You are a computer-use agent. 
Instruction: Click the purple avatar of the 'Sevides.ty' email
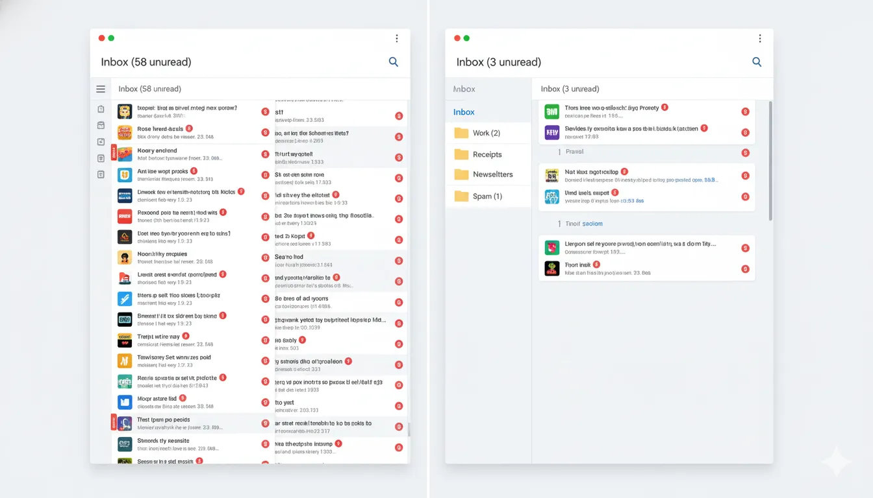(551, 132)
